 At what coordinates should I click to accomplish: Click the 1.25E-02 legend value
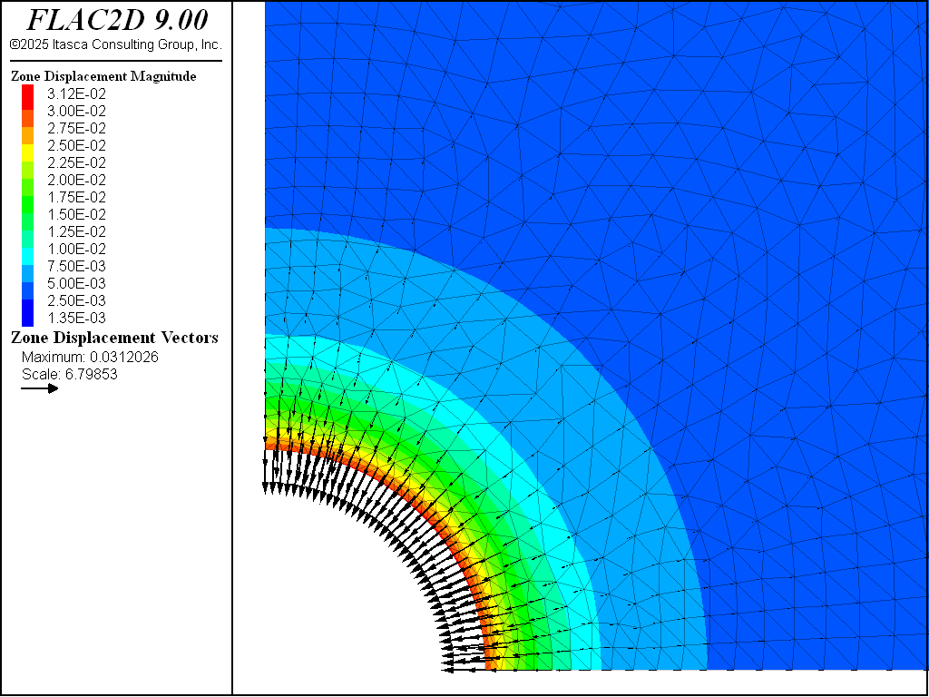(x=76, y=231)
